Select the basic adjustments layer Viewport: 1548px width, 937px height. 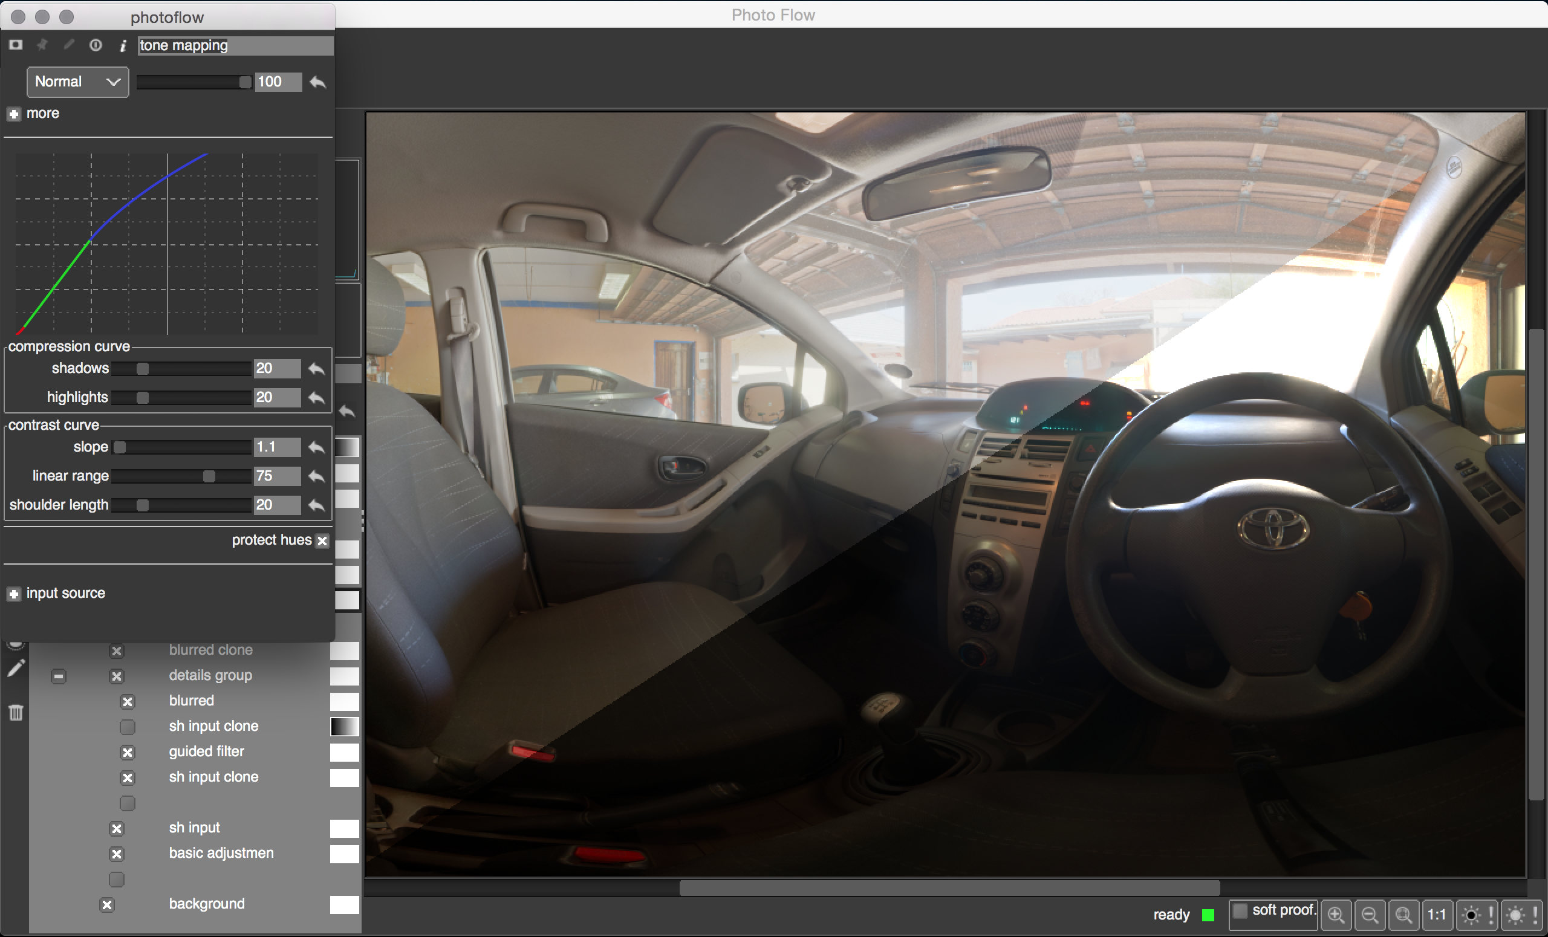tap(221, 853)
